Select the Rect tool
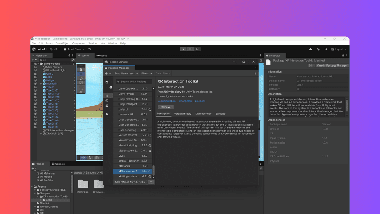 pos(81,87)
